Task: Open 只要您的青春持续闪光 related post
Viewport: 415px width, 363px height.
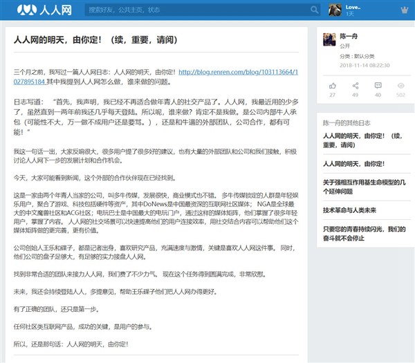Action: tap(365, 233)
